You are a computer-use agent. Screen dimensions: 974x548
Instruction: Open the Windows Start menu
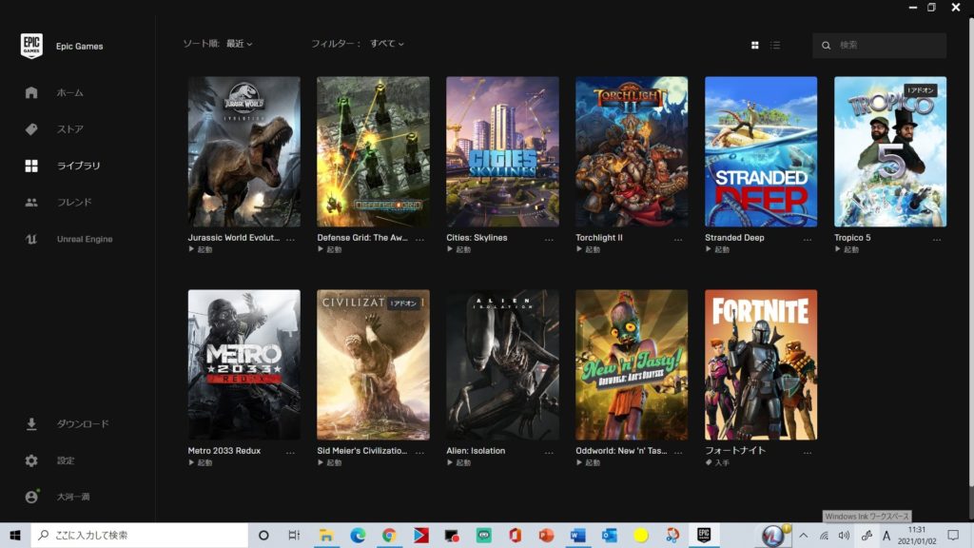pos(15,535)
